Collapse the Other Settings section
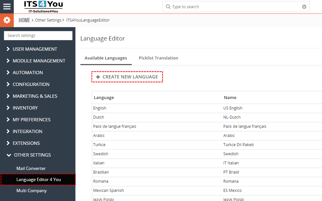 [x=32, y=155]
